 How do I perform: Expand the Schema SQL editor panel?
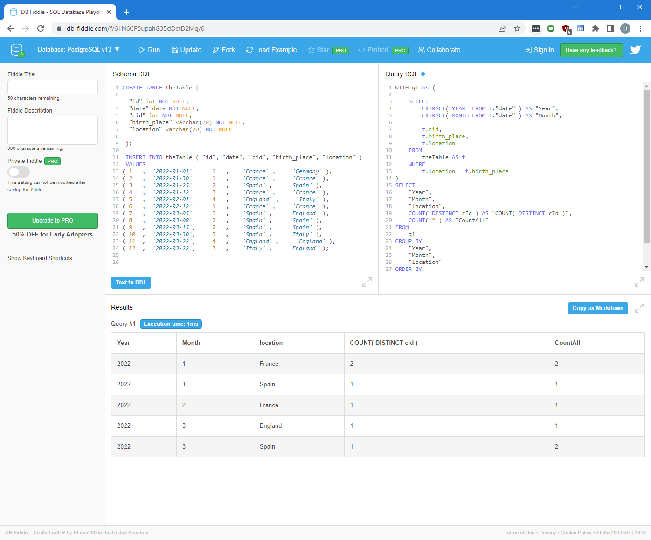[x=367, y=282]
